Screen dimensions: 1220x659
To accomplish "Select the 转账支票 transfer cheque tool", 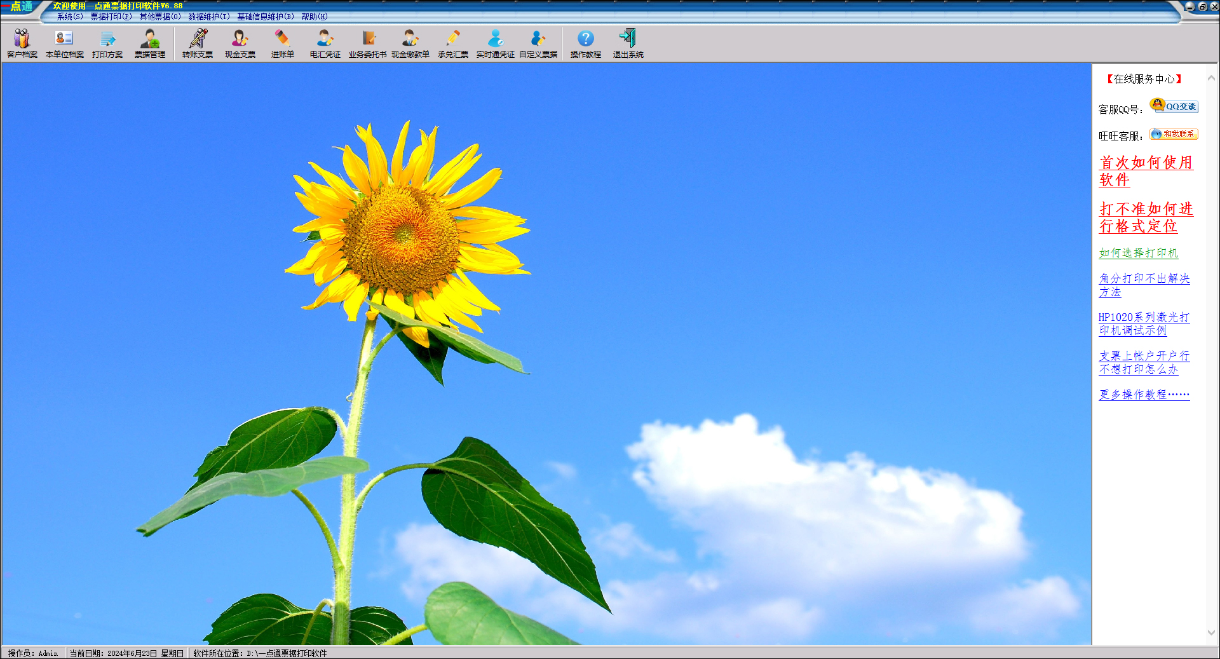I will point(198,44).
